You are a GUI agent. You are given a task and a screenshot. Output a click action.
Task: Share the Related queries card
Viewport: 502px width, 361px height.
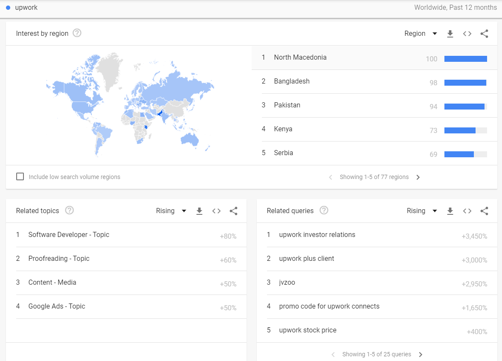tap(484, 211)
